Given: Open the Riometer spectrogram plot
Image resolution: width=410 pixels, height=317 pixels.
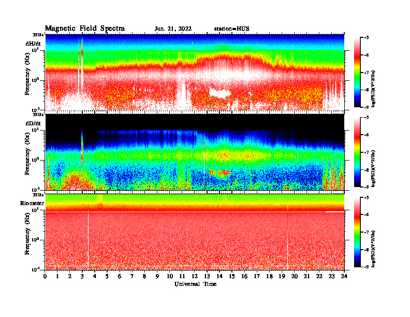Looking at the screenshot, I should coord(195,232).
